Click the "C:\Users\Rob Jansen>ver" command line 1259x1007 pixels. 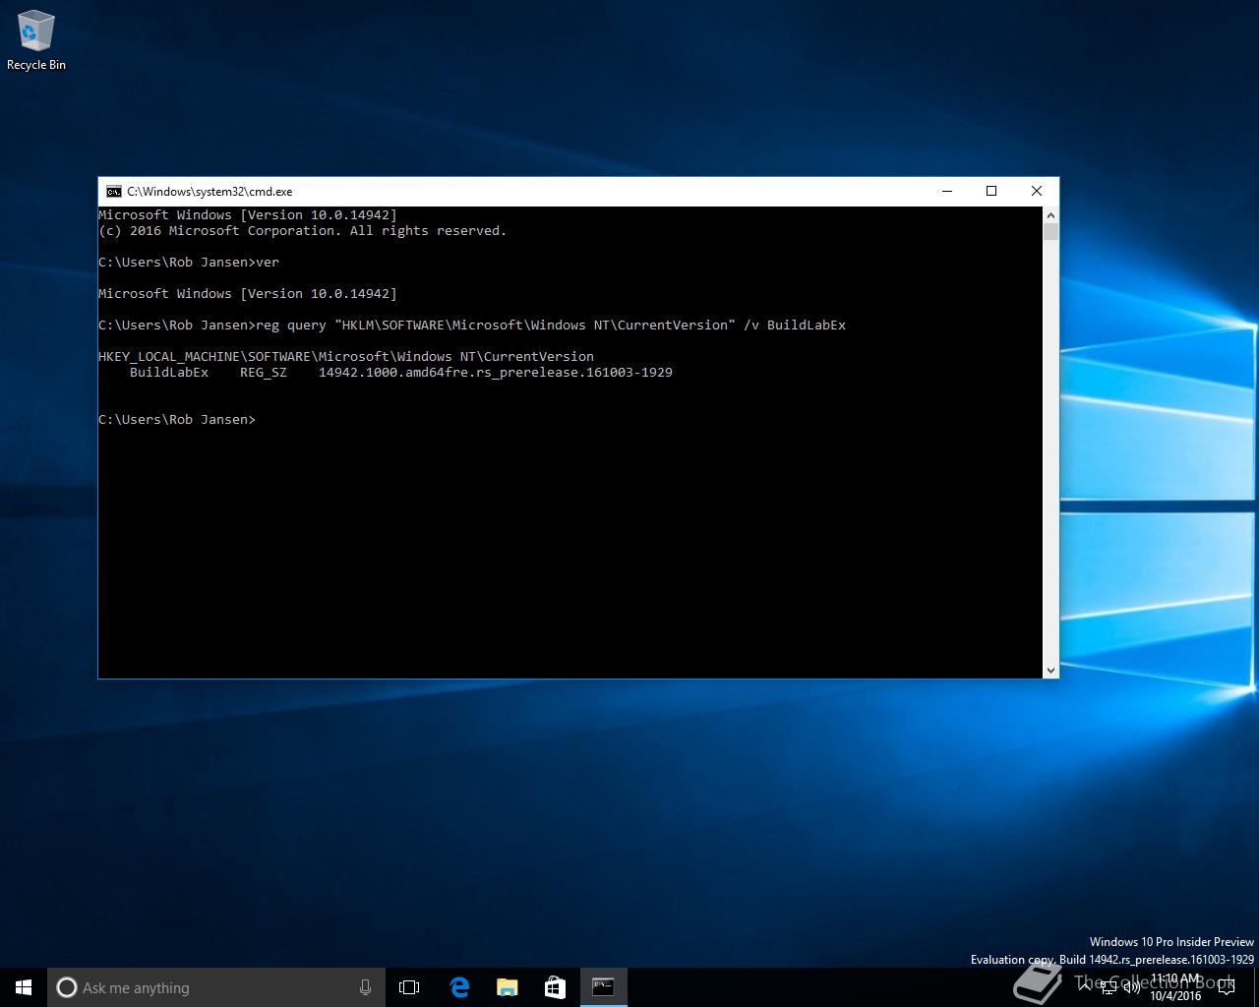pos(189,262)
